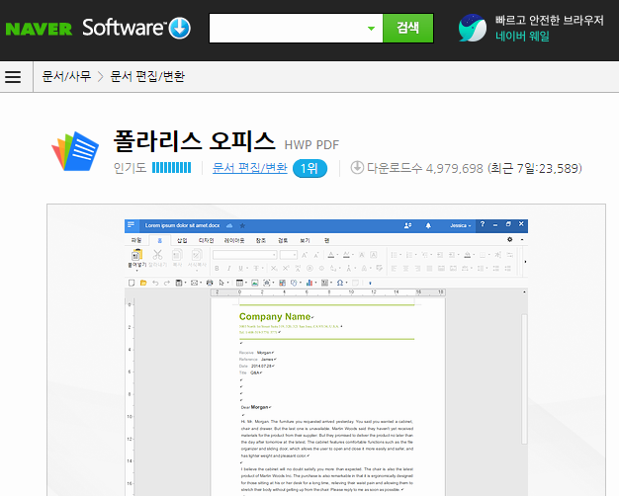Viewport: 619px width, 496px height.
Task: Click the print icon in the preview toolbar
Action: [210, 283]
